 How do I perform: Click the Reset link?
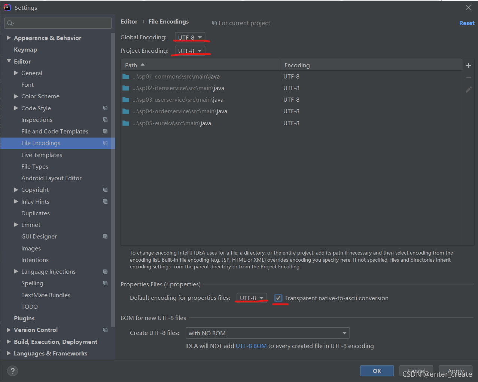(x=467, y=23)
